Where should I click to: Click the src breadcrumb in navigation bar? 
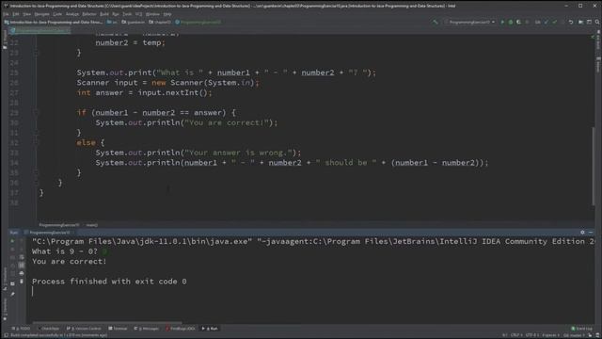pos(112,23)
